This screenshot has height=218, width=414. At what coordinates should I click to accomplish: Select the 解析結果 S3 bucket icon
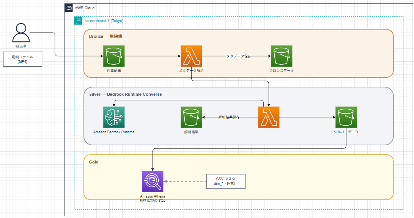191,117
